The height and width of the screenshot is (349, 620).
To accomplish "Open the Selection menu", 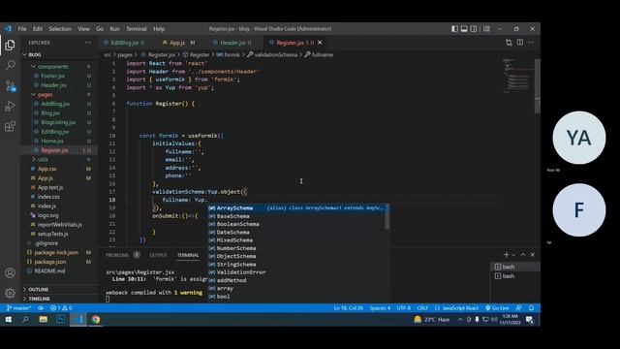I will pyautogui.click(x=60, y=29).
